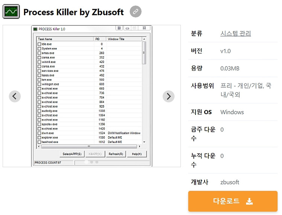Viewport: 282px width, 215px height.
Task: Click the zbusoft developer name
Action: point(230,182)
